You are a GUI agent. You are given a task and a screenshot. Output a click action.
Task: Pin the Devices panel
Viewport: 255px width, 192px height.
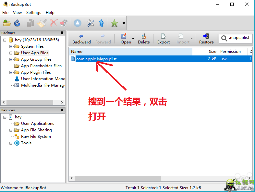62,110
